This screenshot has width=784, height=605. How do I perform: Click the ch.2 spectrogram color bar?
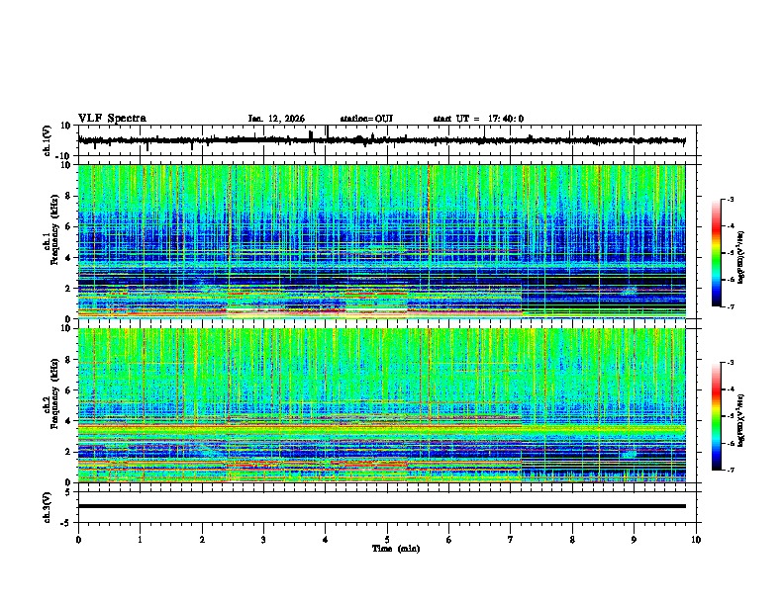coord(716,416)
